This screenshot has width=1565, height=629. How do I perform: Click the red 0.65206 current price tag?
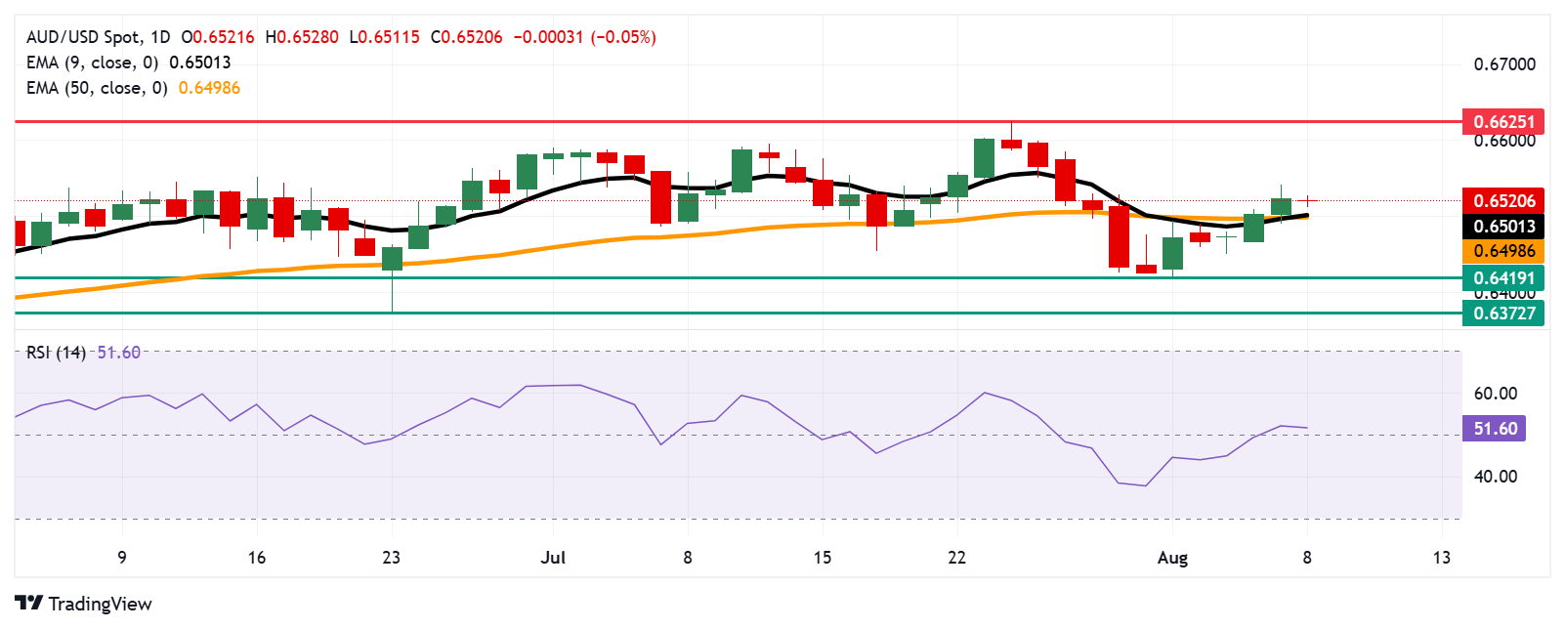coord(1503,200)
